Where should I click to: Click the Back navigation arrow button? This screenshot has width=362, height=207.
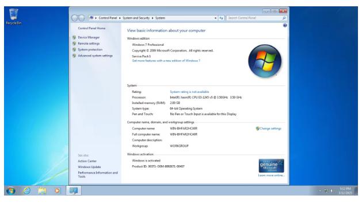click(x=75, y=18)
